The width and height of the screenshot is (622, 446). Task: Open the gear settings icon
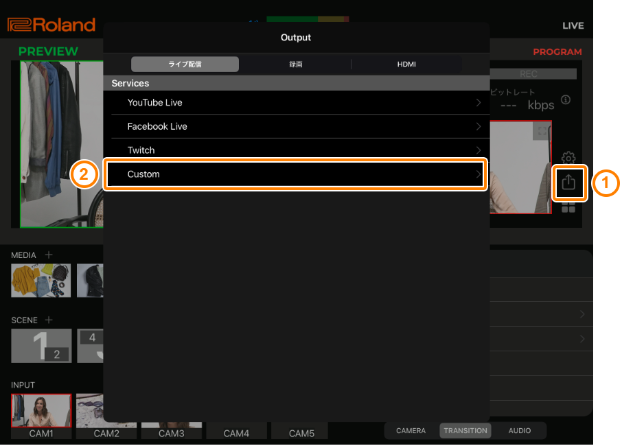[568, 157]
